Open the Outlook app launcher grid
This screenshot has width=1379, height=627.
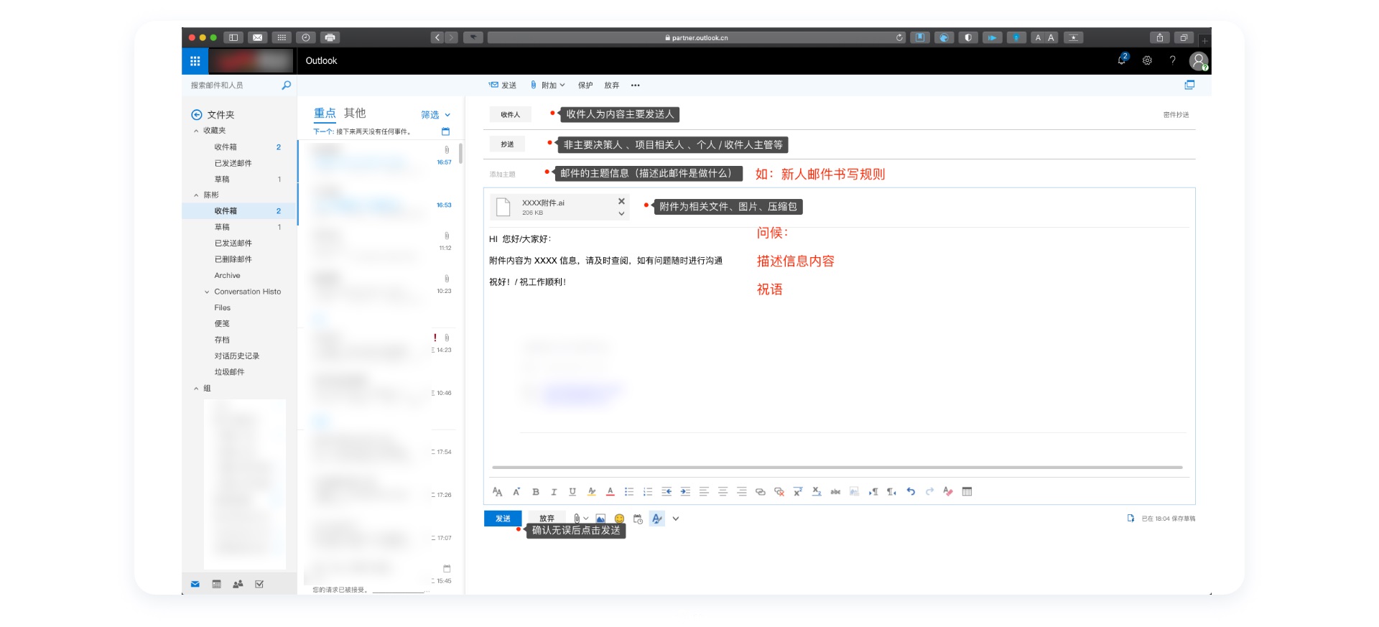pyautogui.click(x=195, y=61)
